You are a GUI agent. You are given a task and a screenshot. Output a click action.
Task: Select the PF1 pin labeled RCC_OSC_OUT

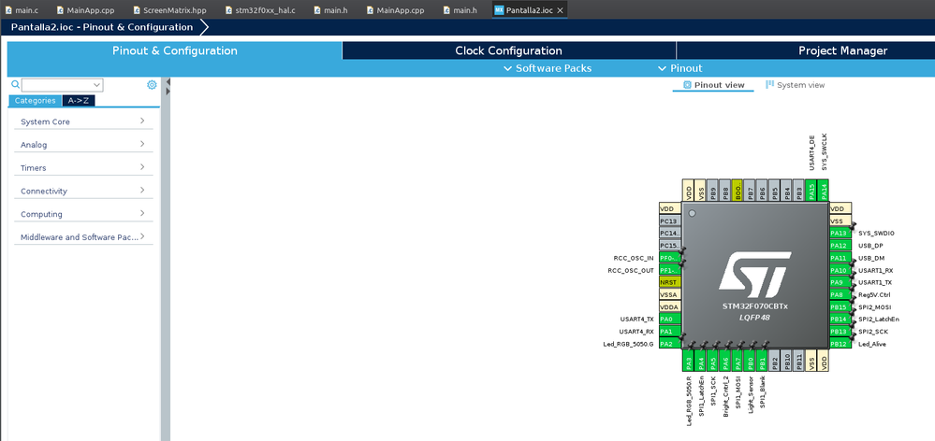669,270
